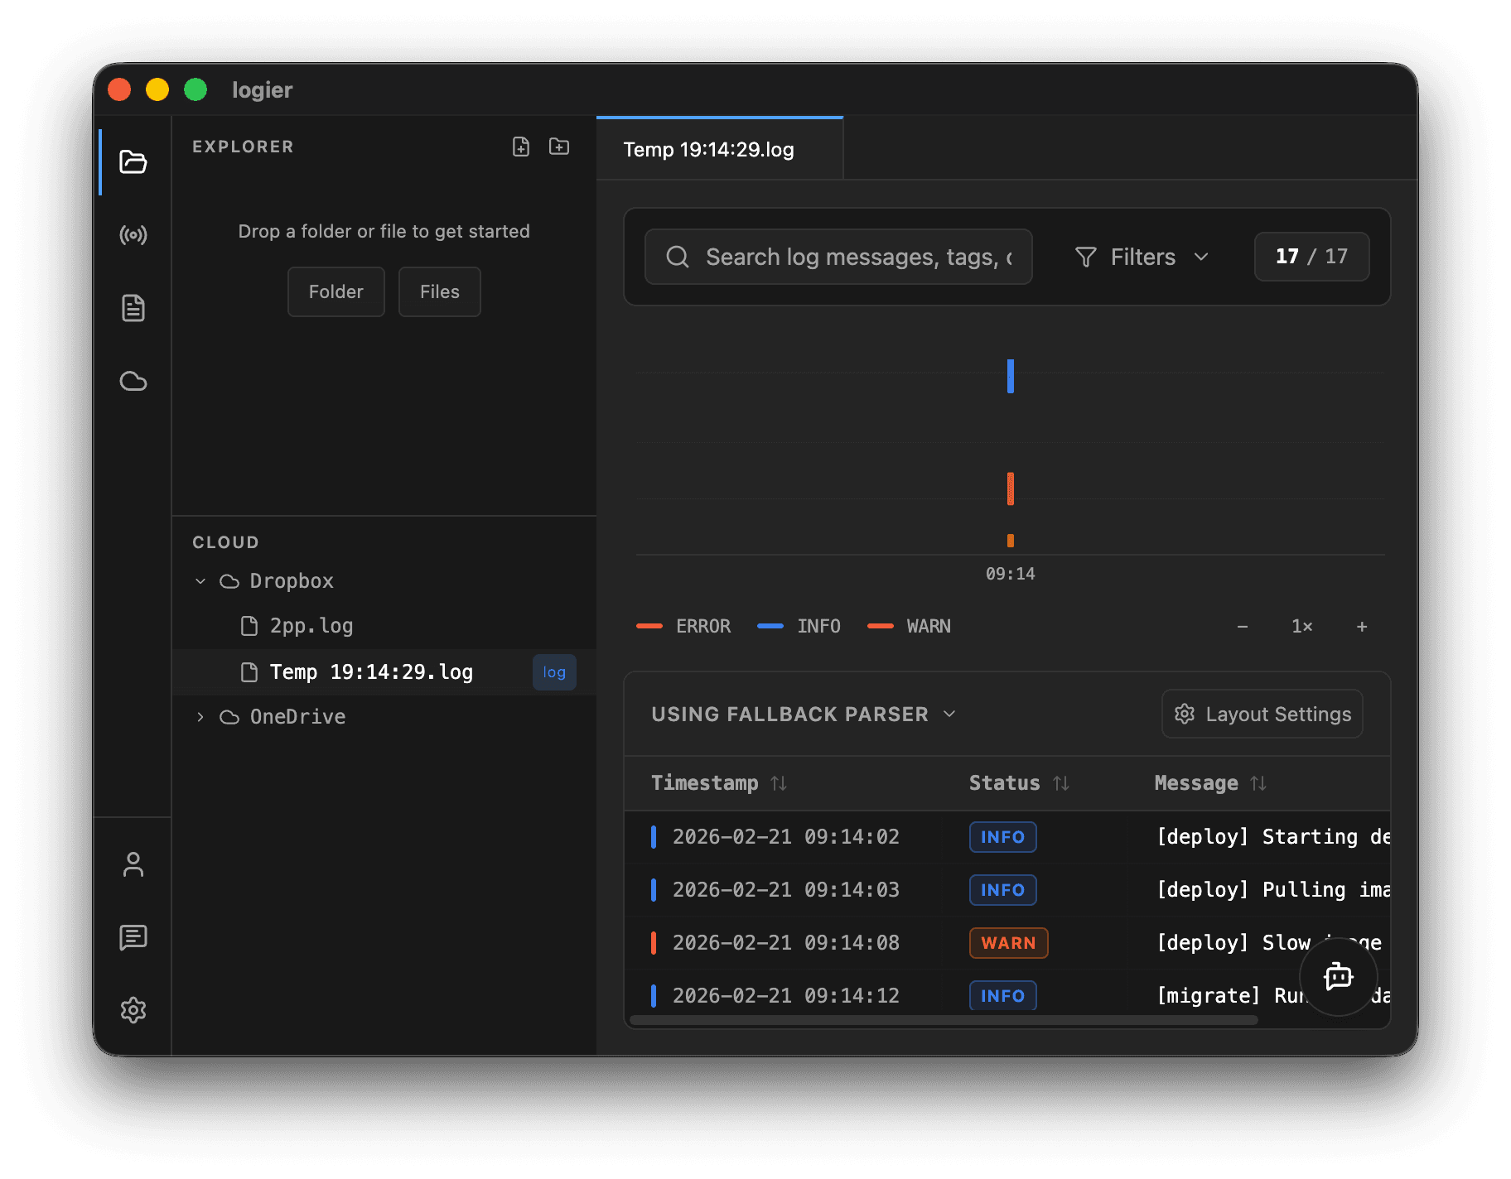Expand the OneDrive tree node
Viewport: 1511px width, 1179px height.
pyautogui.click(x=200, y=717)
